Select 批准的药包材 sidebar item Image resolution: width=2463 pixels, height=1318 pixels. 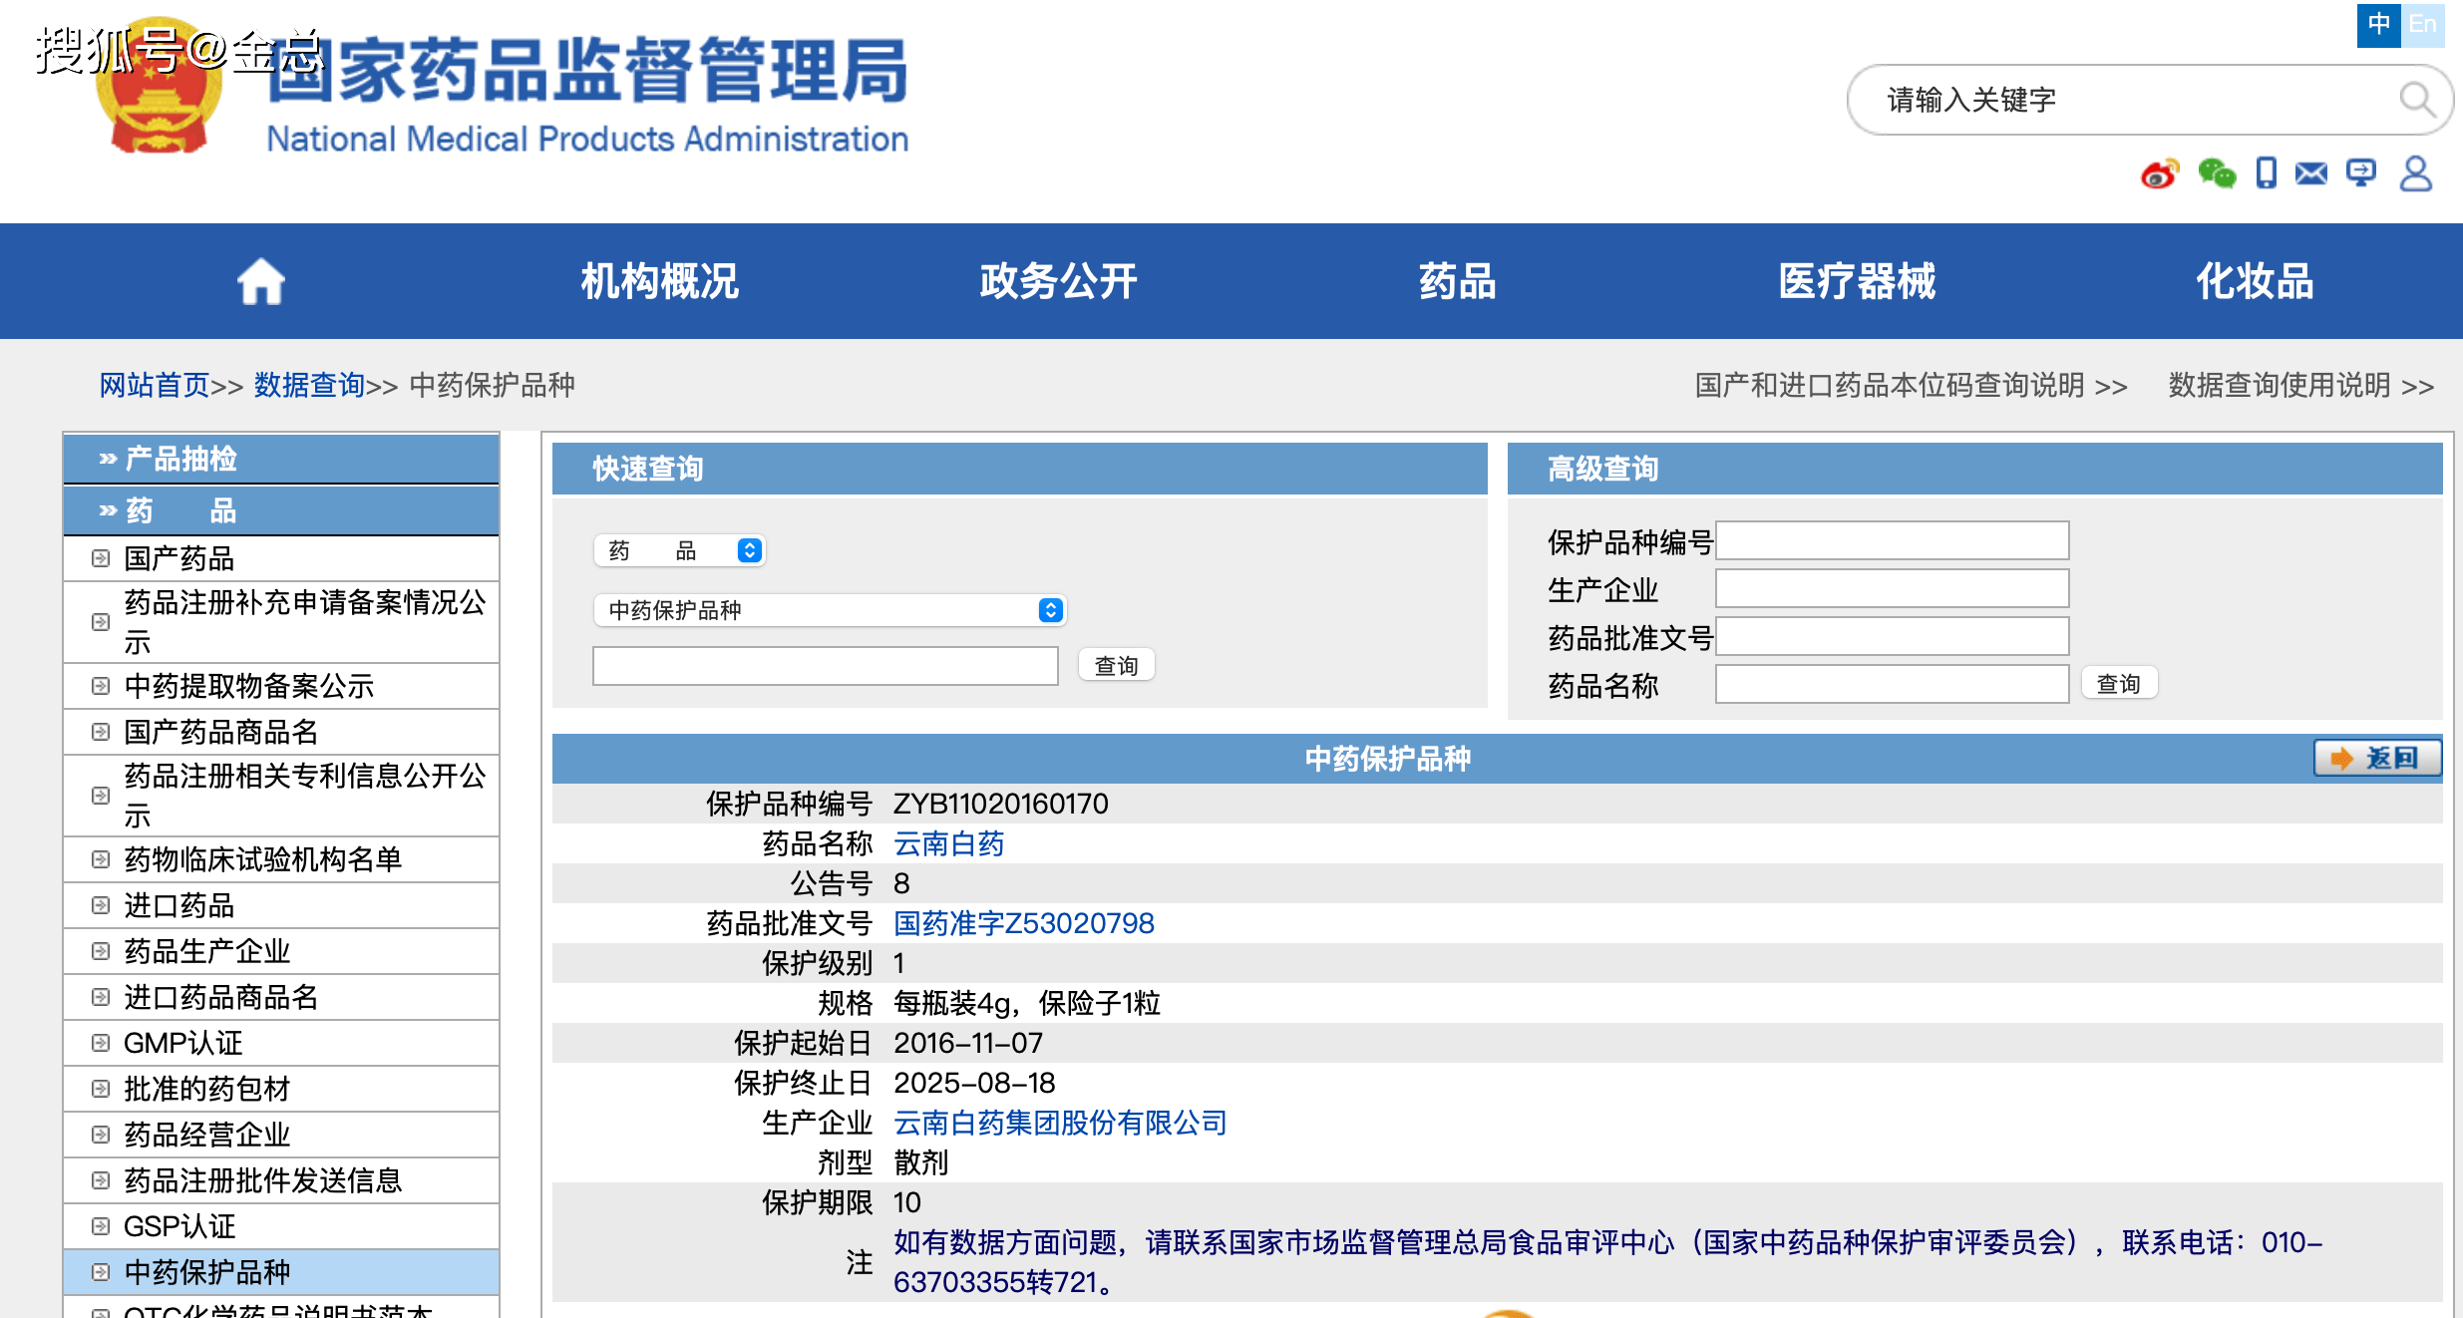281,1089
